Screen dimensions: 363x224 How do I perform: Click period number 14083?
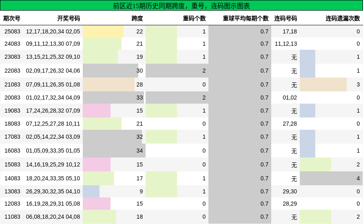pos(12,178)
